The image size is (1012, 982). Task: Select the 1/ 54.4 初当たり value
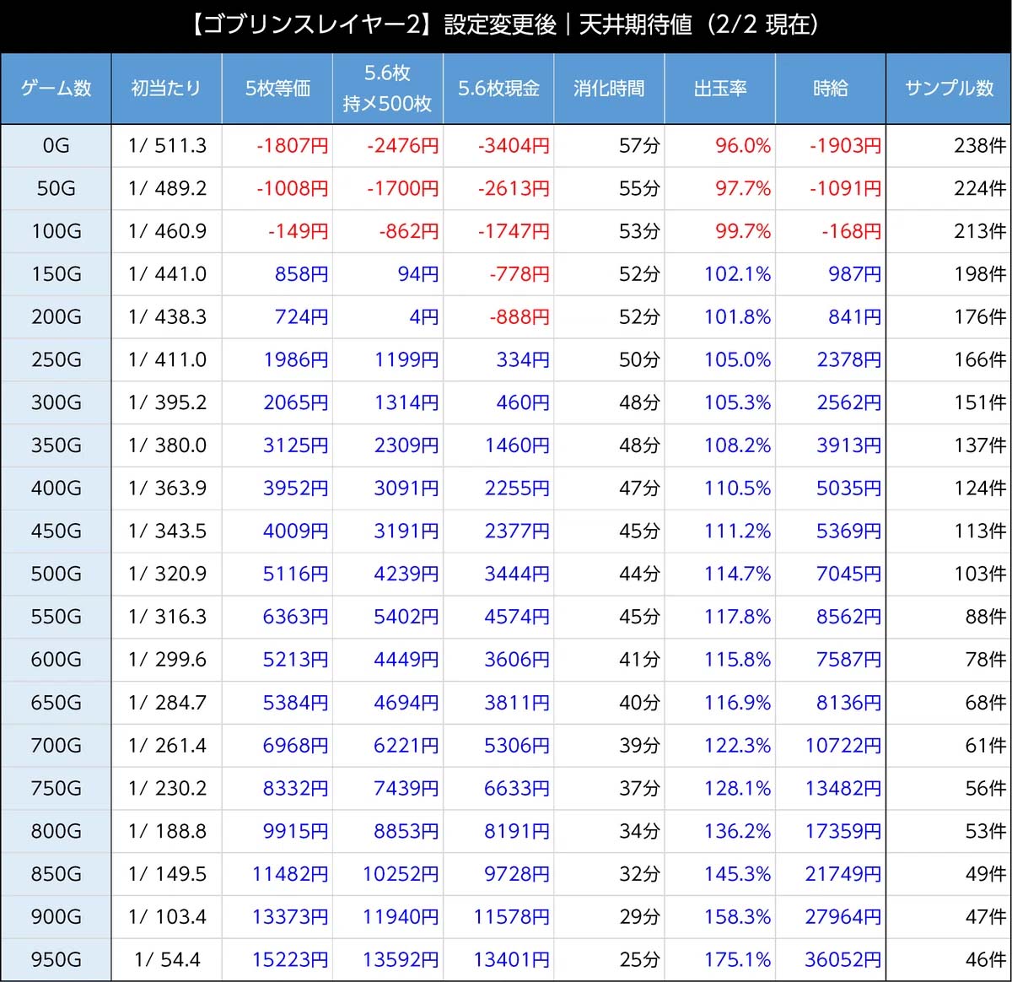click(x=167, y=959)
